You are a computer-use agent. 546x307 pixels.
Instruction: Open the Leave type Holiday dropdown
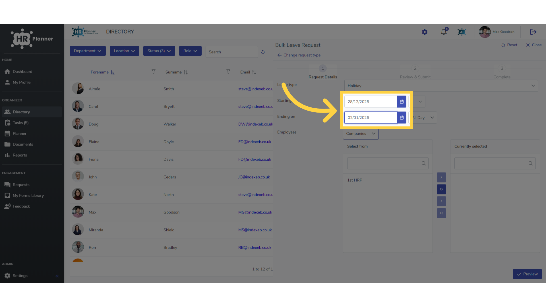coord(441,86)
